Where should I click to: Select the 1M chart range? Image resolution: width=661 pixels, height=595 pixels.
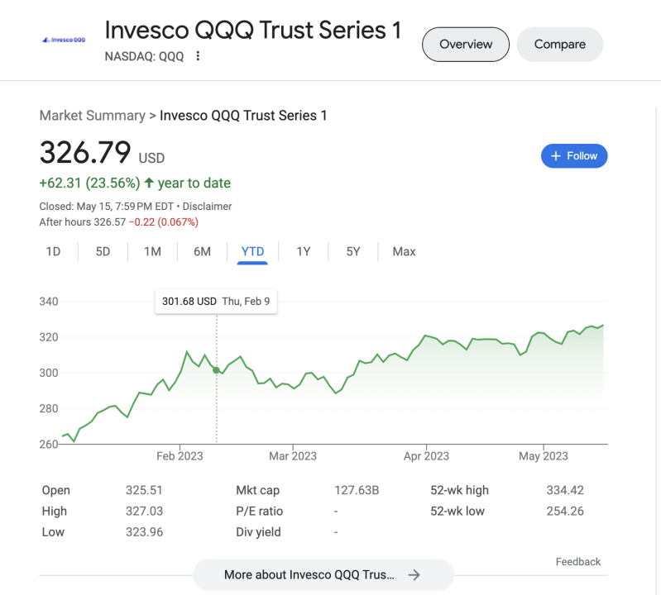click(x=152, y=251)
